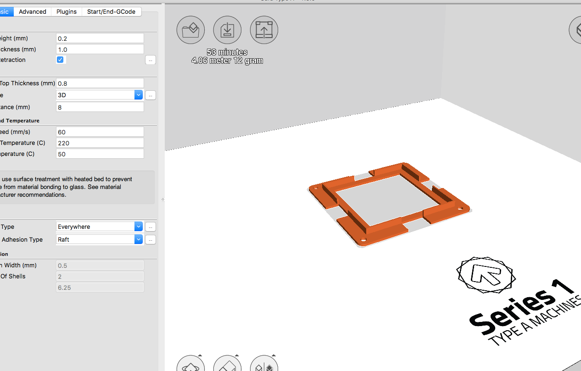Click the 'Of Shells' label
The image size is (581, 371).
(13, 277)
